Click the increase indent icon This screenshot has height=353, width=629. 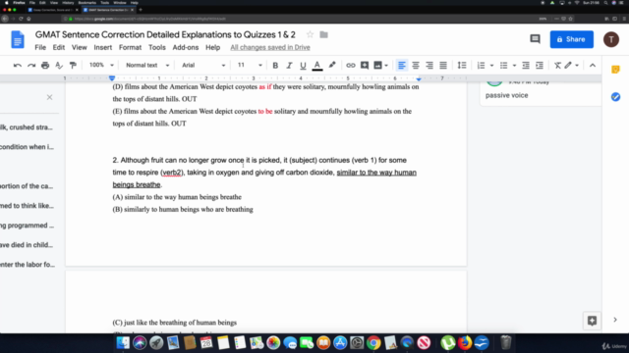[540, 66]
